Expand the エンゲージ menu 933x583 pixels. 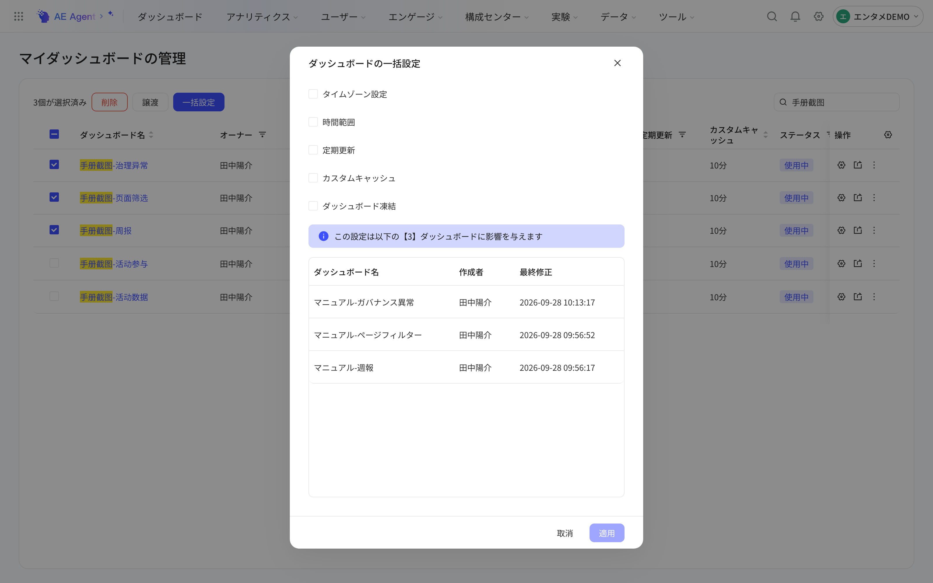pyautogui.click(x=415, y=17)
